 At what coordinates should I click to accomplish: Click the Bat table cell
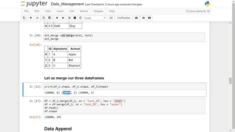point(74,60)
